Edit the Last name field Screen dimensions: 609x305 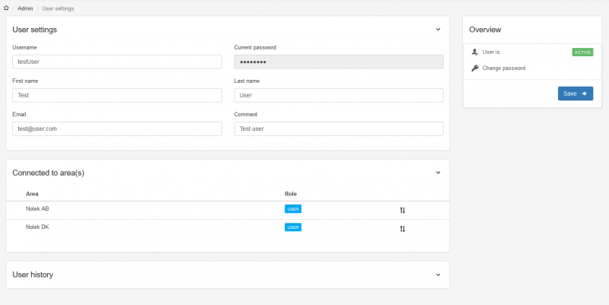tap(339, 95)
